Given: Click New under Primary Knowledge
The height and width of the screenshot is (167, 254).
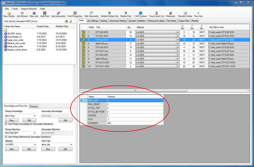Looking at the screenshot, I should pyautogui.click(x=12, y=120).
